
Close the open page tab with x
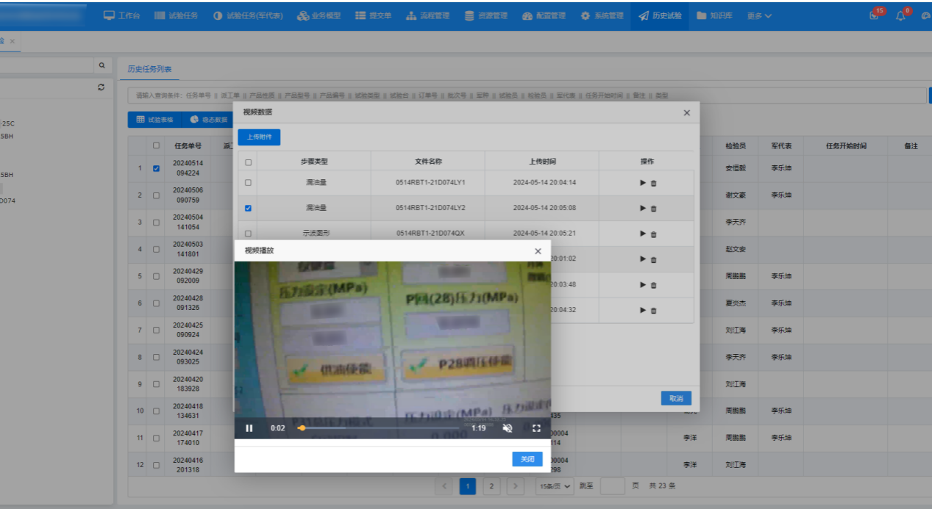pyautogui.click(x=13, y=41)
